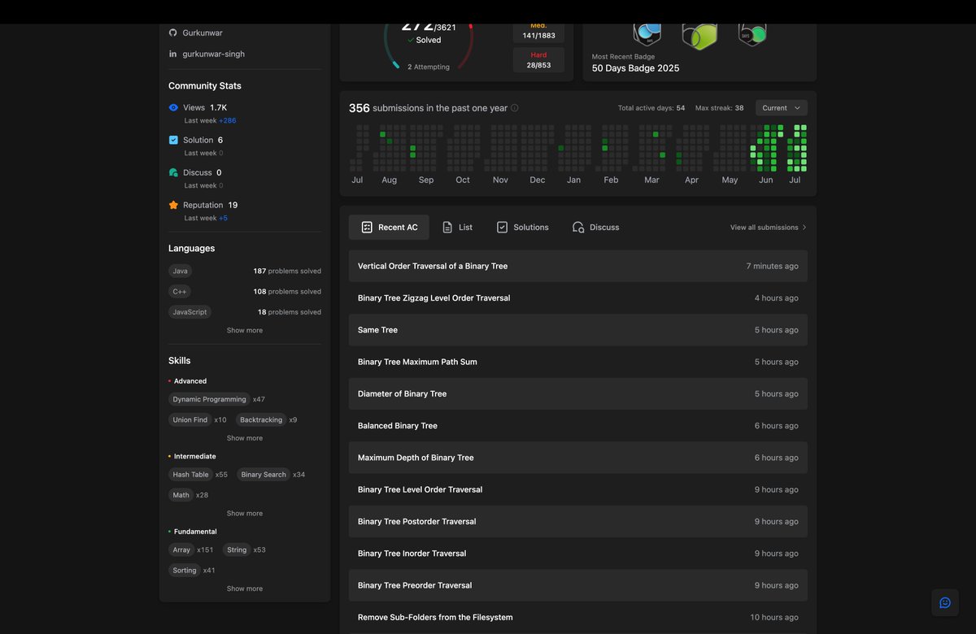976x634 pixels.
Task: Click the Recent AC tab icon
Action: tap(367, 228)
